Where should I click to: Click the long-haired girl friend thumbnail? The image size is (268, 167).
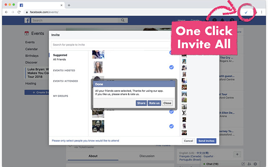pyautogui.click(x=98, y=67)
